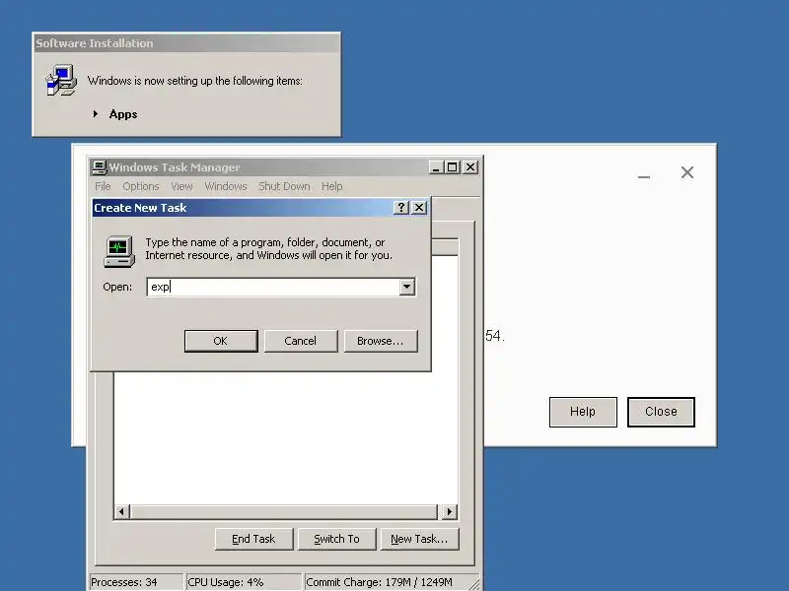Click Switch To in Task Manager
789x591 pixels.
coord(336,539)
